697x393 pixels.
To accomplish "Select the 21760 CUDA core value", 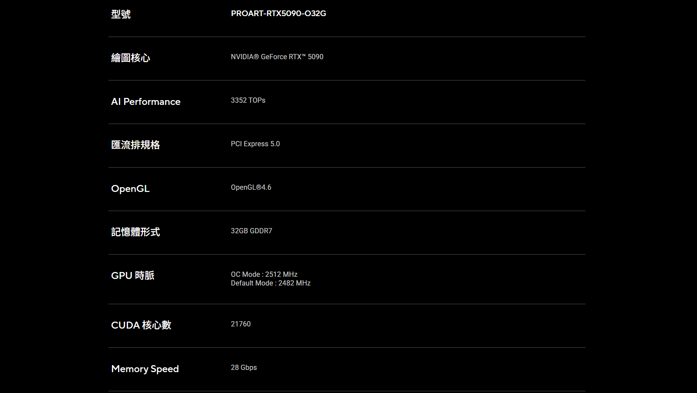I will coord(241,324).
